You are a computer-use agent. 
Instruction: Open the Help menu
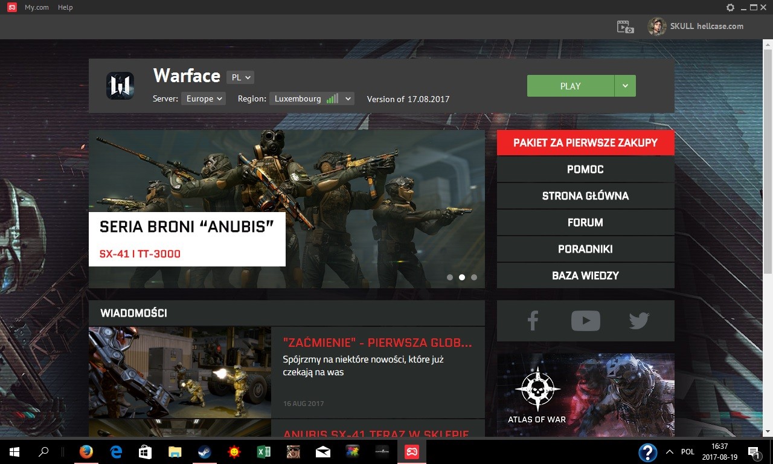(x=65, y=7)
